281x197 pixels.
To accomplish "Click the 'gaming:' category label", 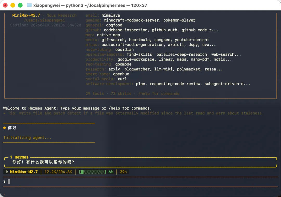I will tap(93, 20).
